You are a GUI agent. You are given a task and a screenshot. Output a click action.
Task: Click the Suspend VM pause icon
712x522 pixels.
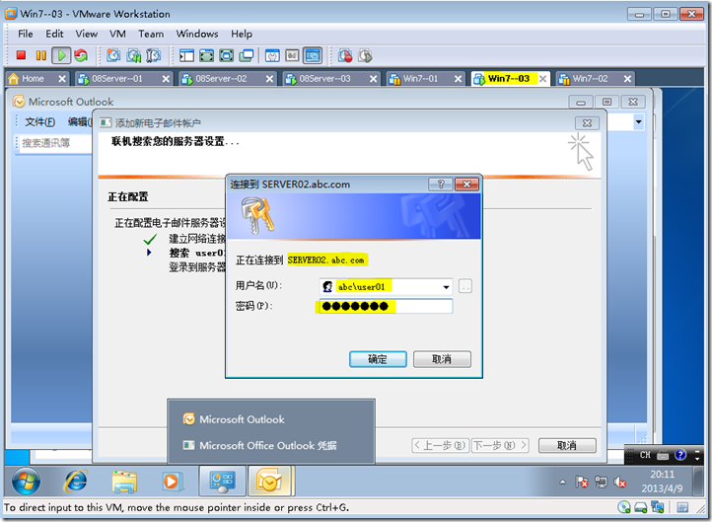(40, 55)
